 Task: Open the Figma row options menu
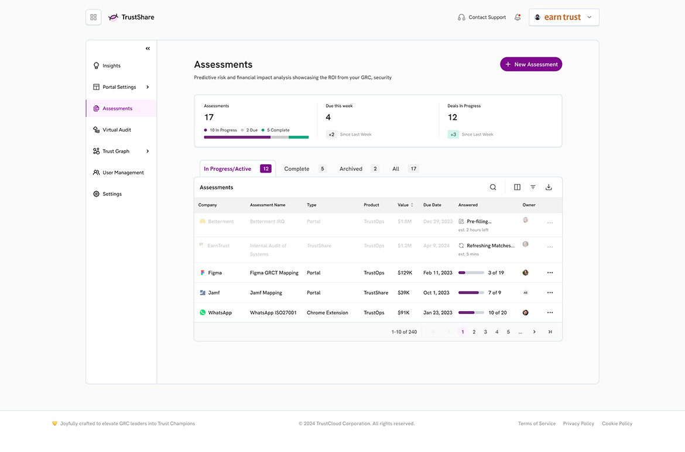[x=550, y=272]
